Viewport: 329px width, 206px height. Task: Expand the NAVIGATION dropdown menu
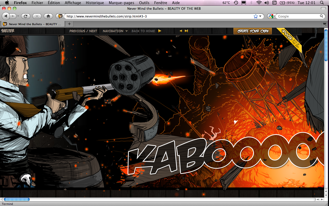tap(115, 31)
